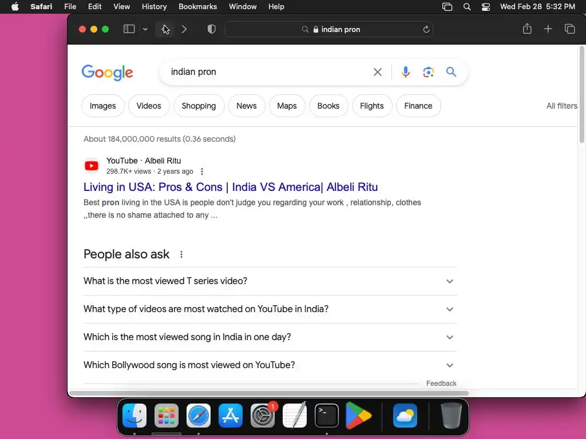Open Stage Manager icon in menu bar
This screenshot has height=439, width=586.
447,7
